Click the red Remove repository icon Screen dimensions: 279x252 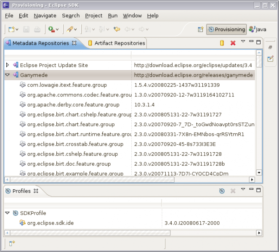pyautogui.click(x=233, y=43)
